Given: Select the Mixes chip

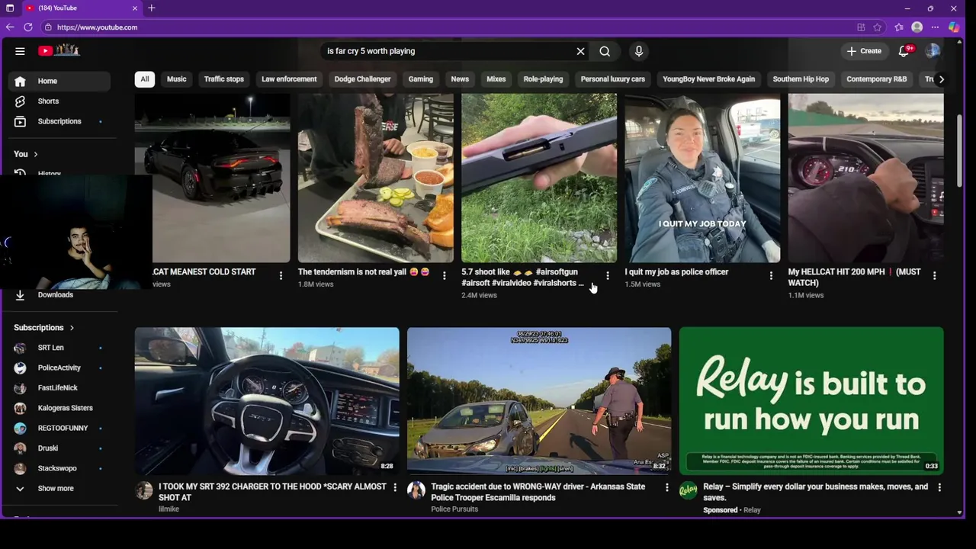Looking at the screenshot, I should click(496, 79).
